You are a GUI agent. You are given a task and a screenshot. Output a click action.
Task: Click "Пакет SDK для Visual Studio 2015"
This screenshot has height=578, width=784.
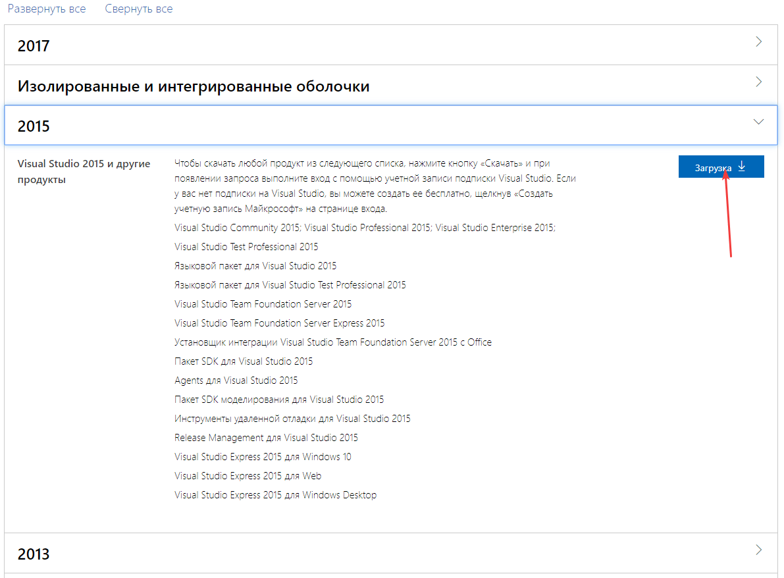(x=244, y=361)
